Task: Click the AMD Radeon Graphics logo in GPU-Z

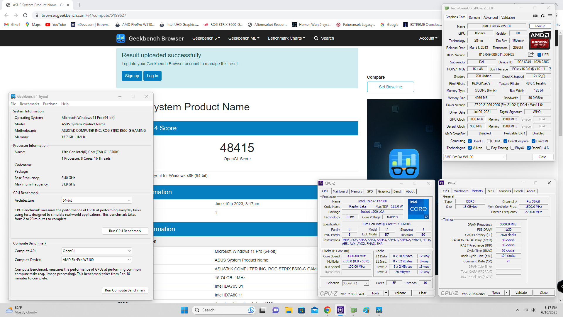Action: point(540,41)
